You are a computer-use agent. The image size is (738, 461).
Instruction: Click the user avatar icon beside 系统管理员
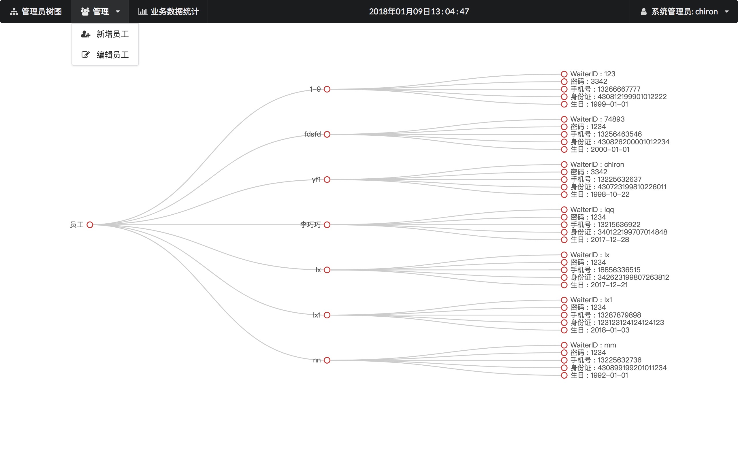pos(643,12)
